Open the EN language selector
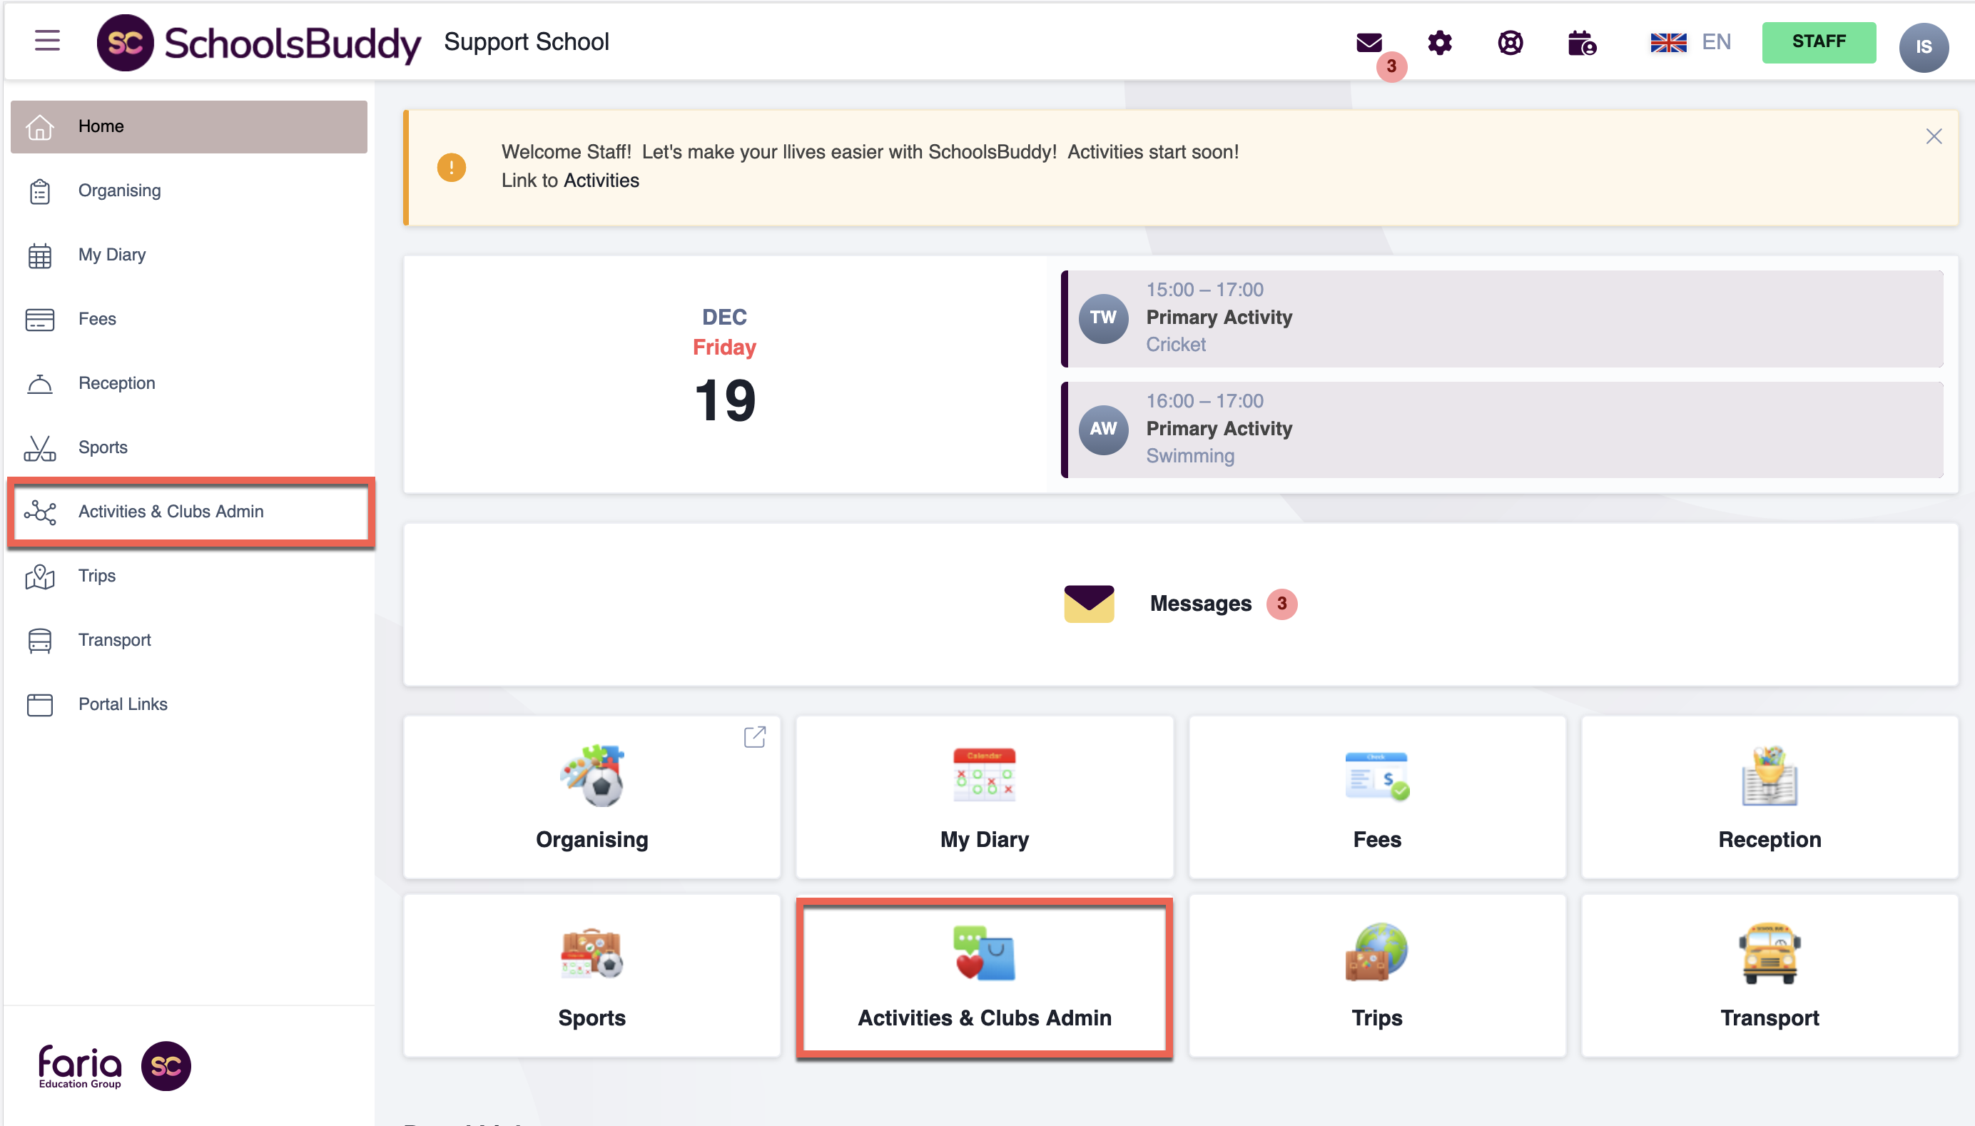The height and width of the screenshot is (1126, 1975). click(x=1690, y=43)
